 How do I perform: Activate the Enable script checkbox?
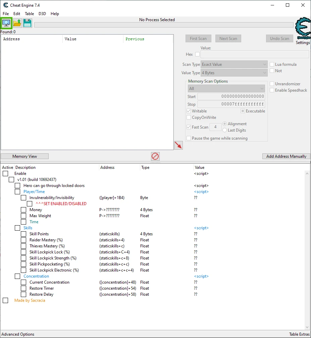tap(5, 174)
